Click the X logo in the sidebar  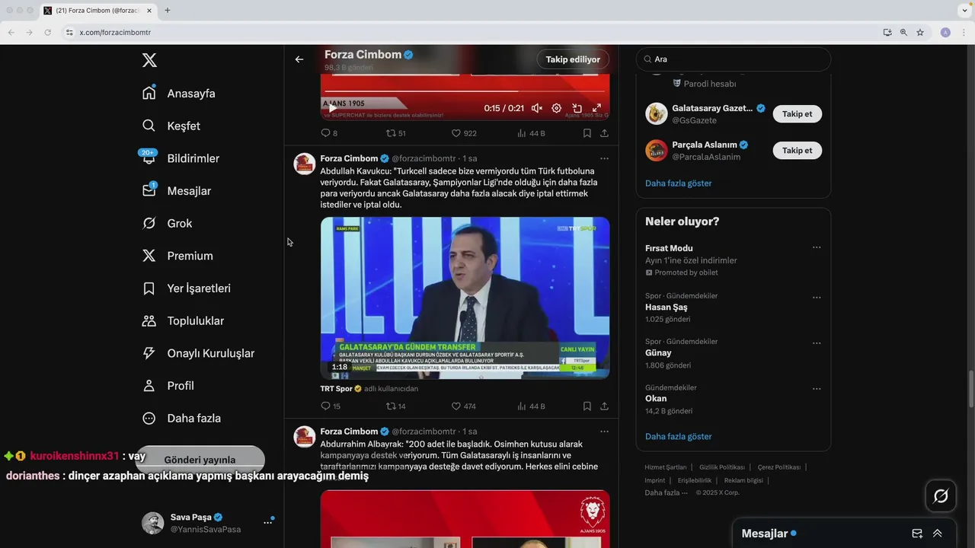tap(149, 61)
